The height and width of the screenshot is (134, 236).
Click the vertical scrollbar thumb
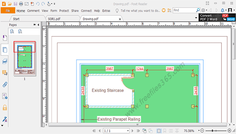(234, 44)
